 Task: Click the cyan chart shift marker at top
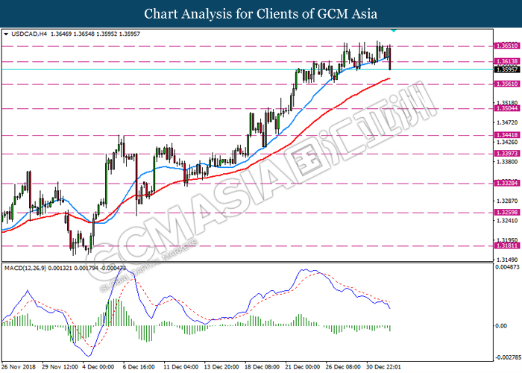coord(394,31)
